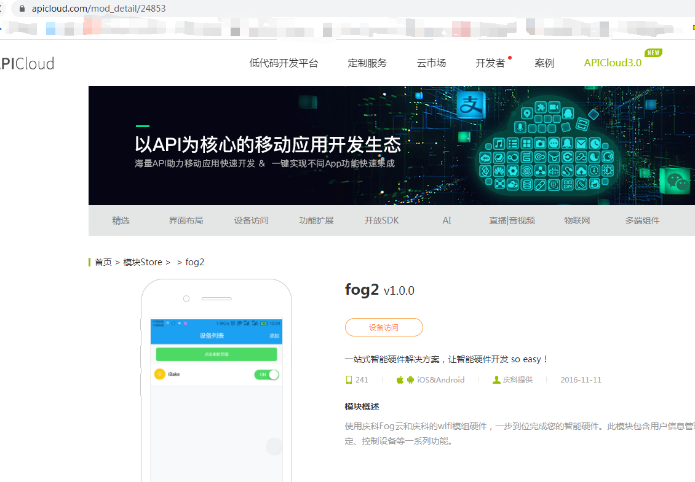
Task: Open 云市场 menu item
Action: tap(431, 63)
